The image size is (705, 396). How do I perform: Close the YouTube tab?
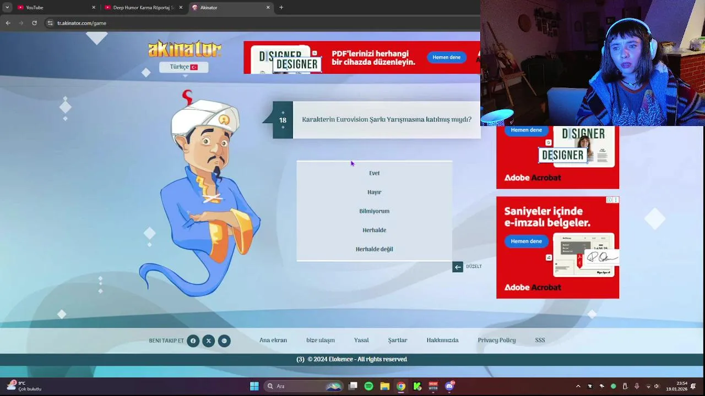click(94, 8)
